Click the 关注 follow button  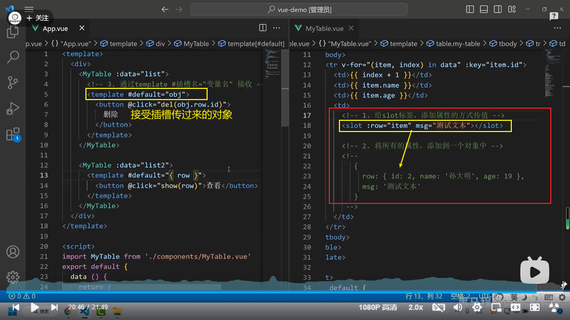(38, 18)
